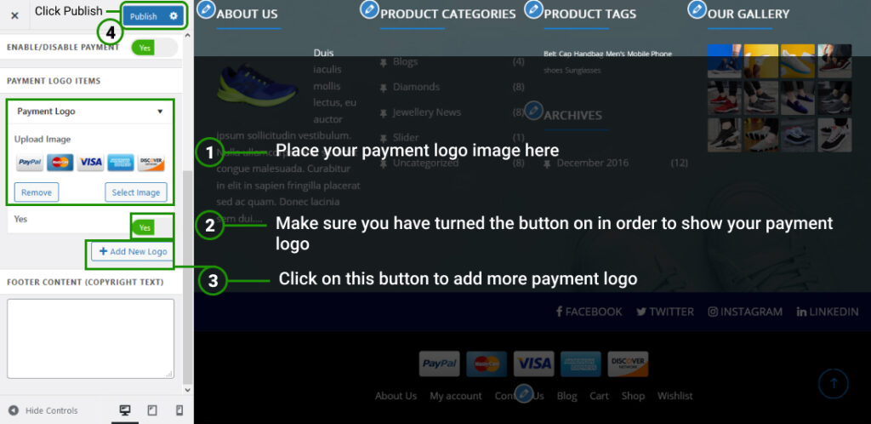Click the pencil edit icon beside Product Categories
The height and width of the screenshot is (424, 871).
pos(369,9)
